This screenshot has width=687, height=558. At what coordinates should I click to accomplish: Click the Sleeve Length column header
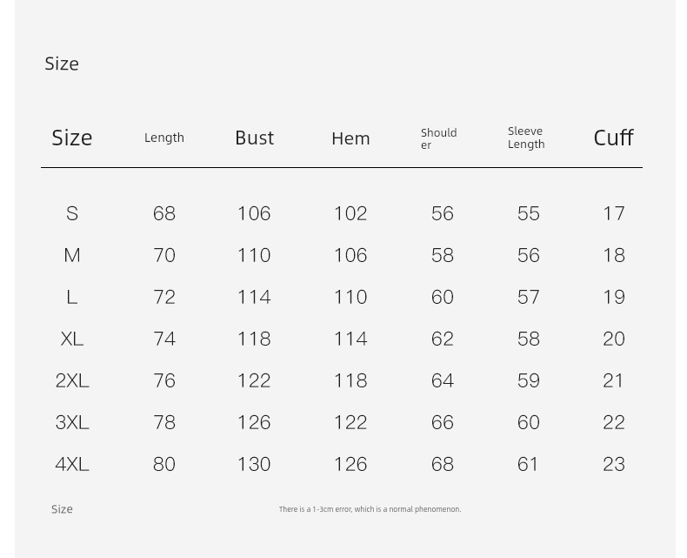(526, 138)
